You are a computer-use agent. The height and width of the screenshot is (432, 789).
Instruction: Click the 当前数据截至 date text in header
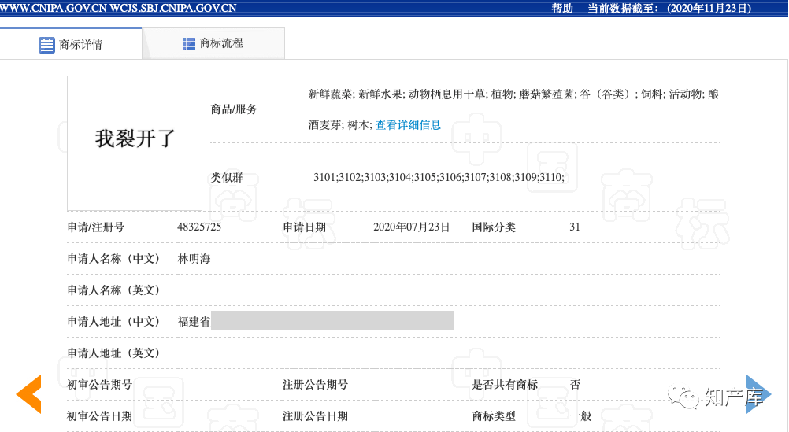point(670,9)
